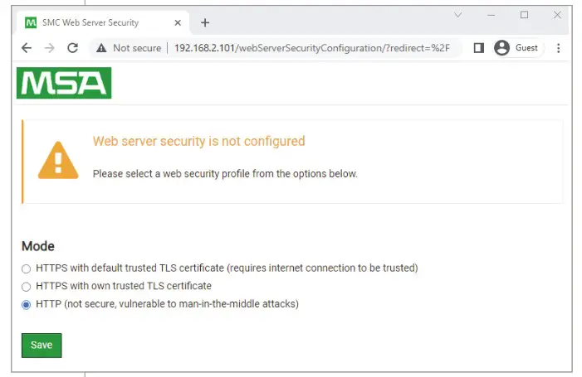Minimize the browser window
582x377 pixels.
coord(491,15)
